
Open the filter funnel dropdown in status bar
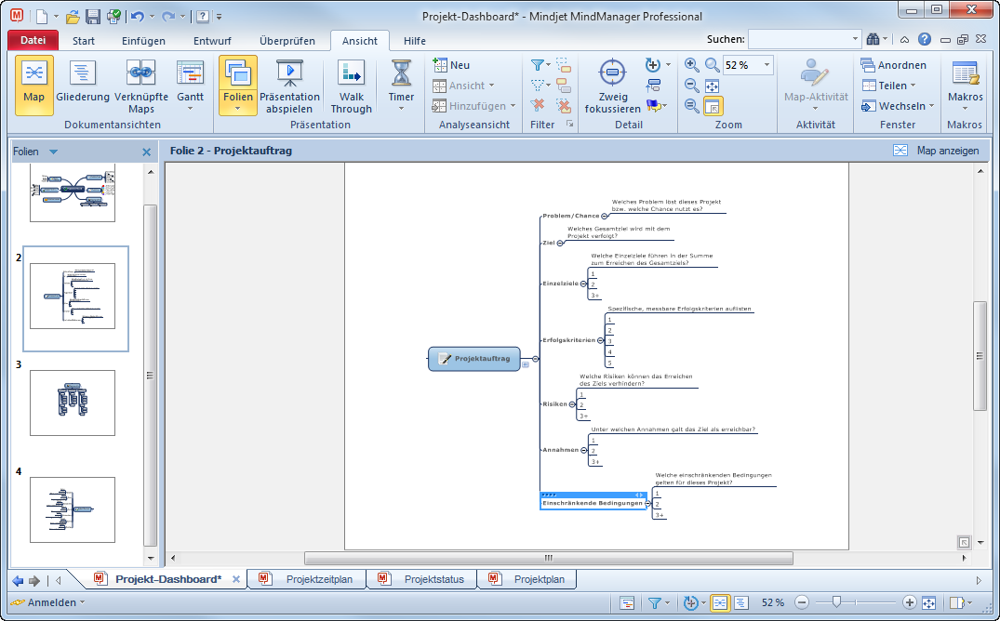[x=668, y=602]
